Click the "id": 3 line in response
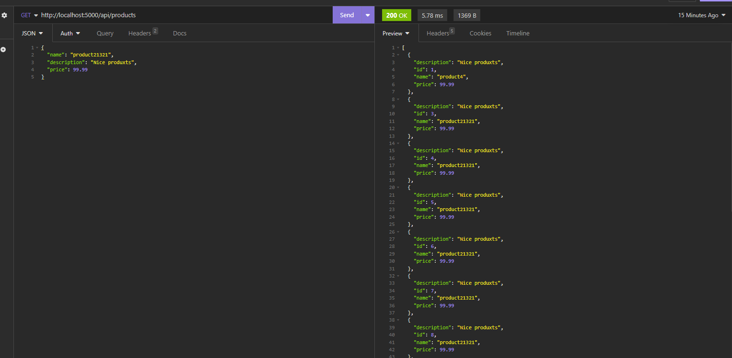 [425, 114]
